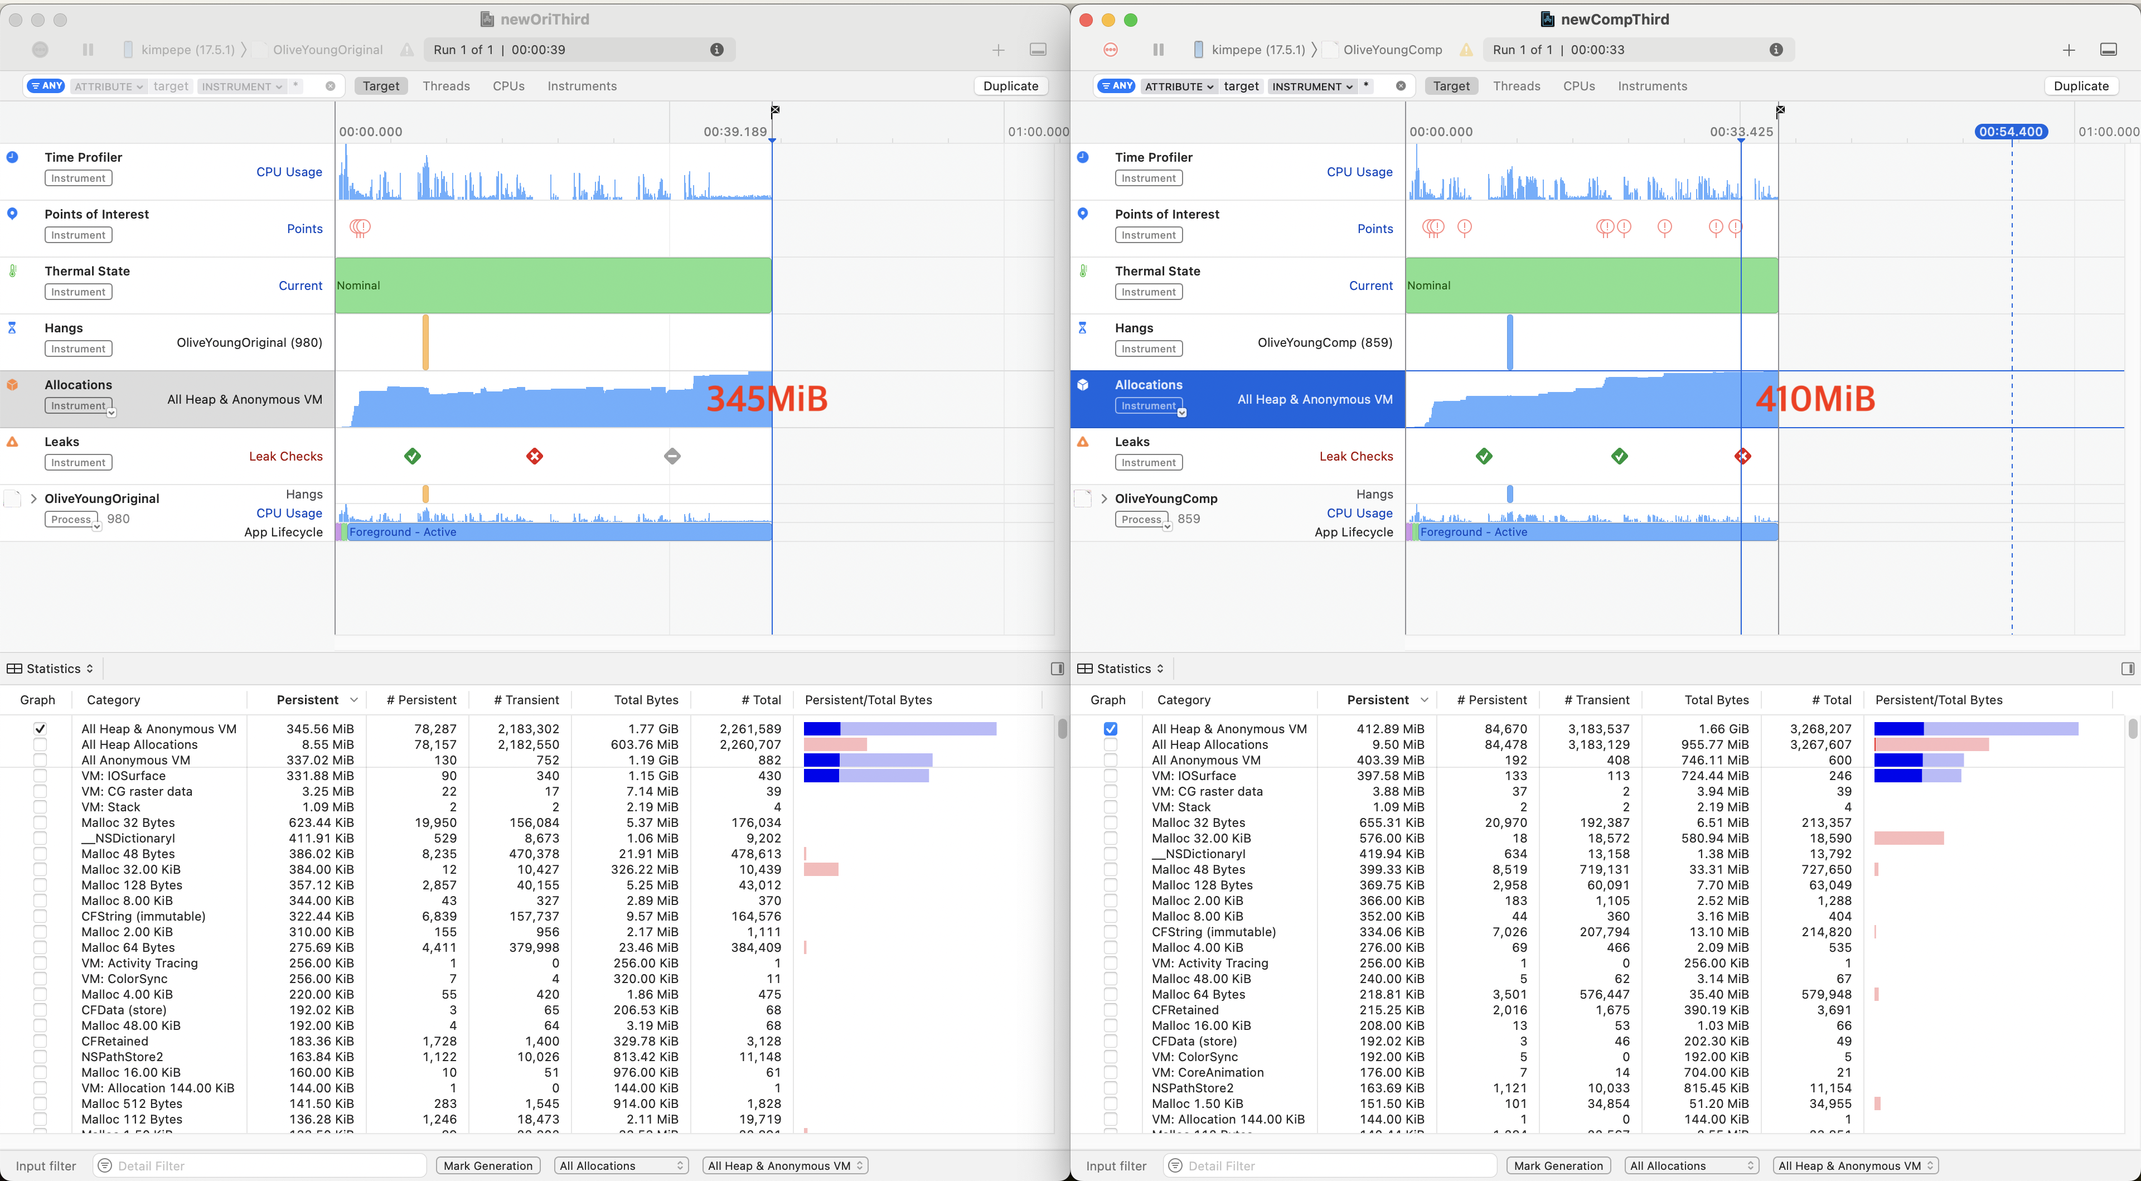Switch to Instruments tab in newOriThird
The width and height of the screenshot is (2141, 1181).
(x=582, y=86)
